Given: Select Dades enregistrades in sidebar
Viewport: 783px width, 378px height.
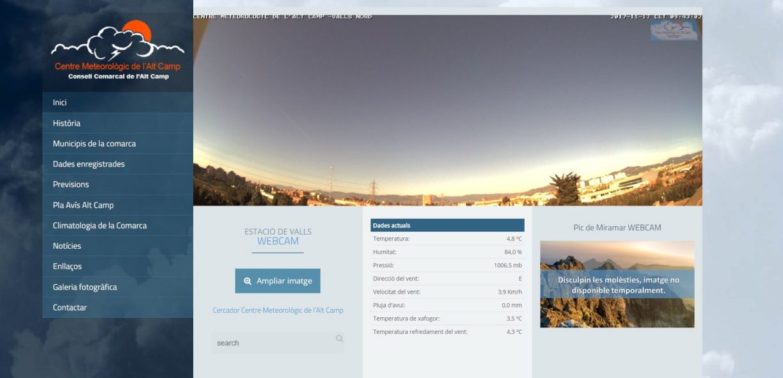Looking at the screenshot, I should coord(88,164).
